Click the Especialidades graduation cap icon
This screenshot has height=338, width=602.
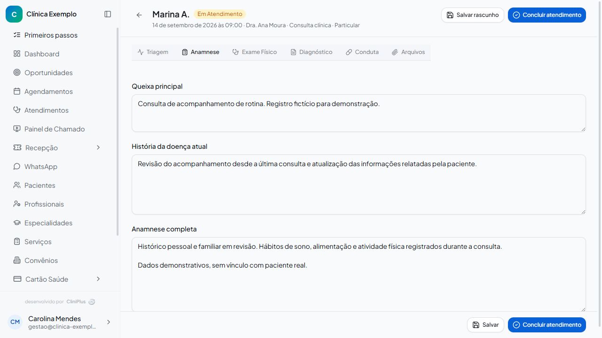tap(17, 223)
